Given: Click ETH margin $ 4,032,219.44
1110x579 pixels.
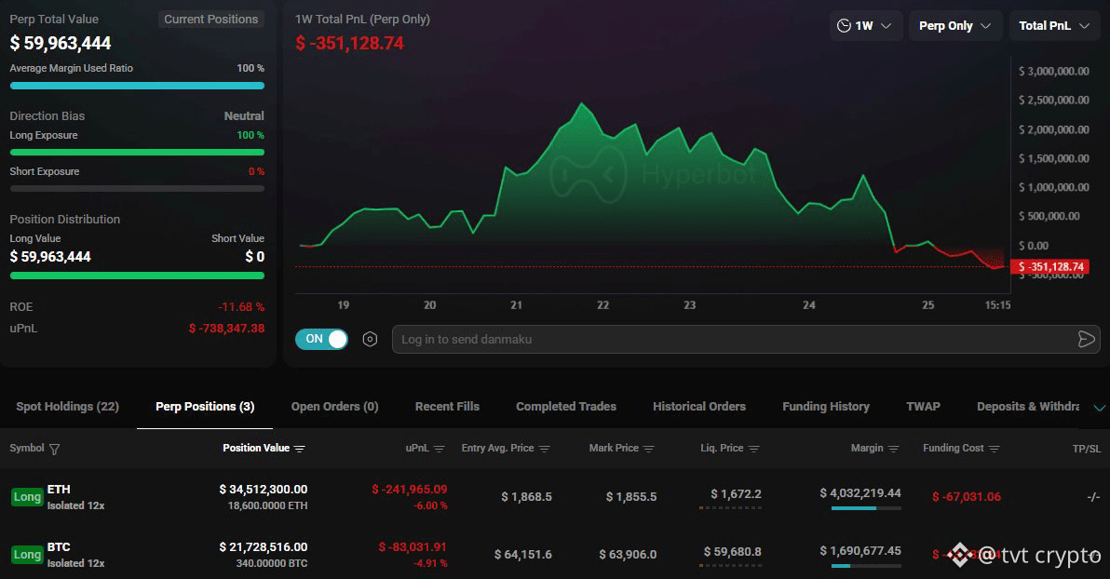Looking at the screenshot, I should [x=860, y=493].
